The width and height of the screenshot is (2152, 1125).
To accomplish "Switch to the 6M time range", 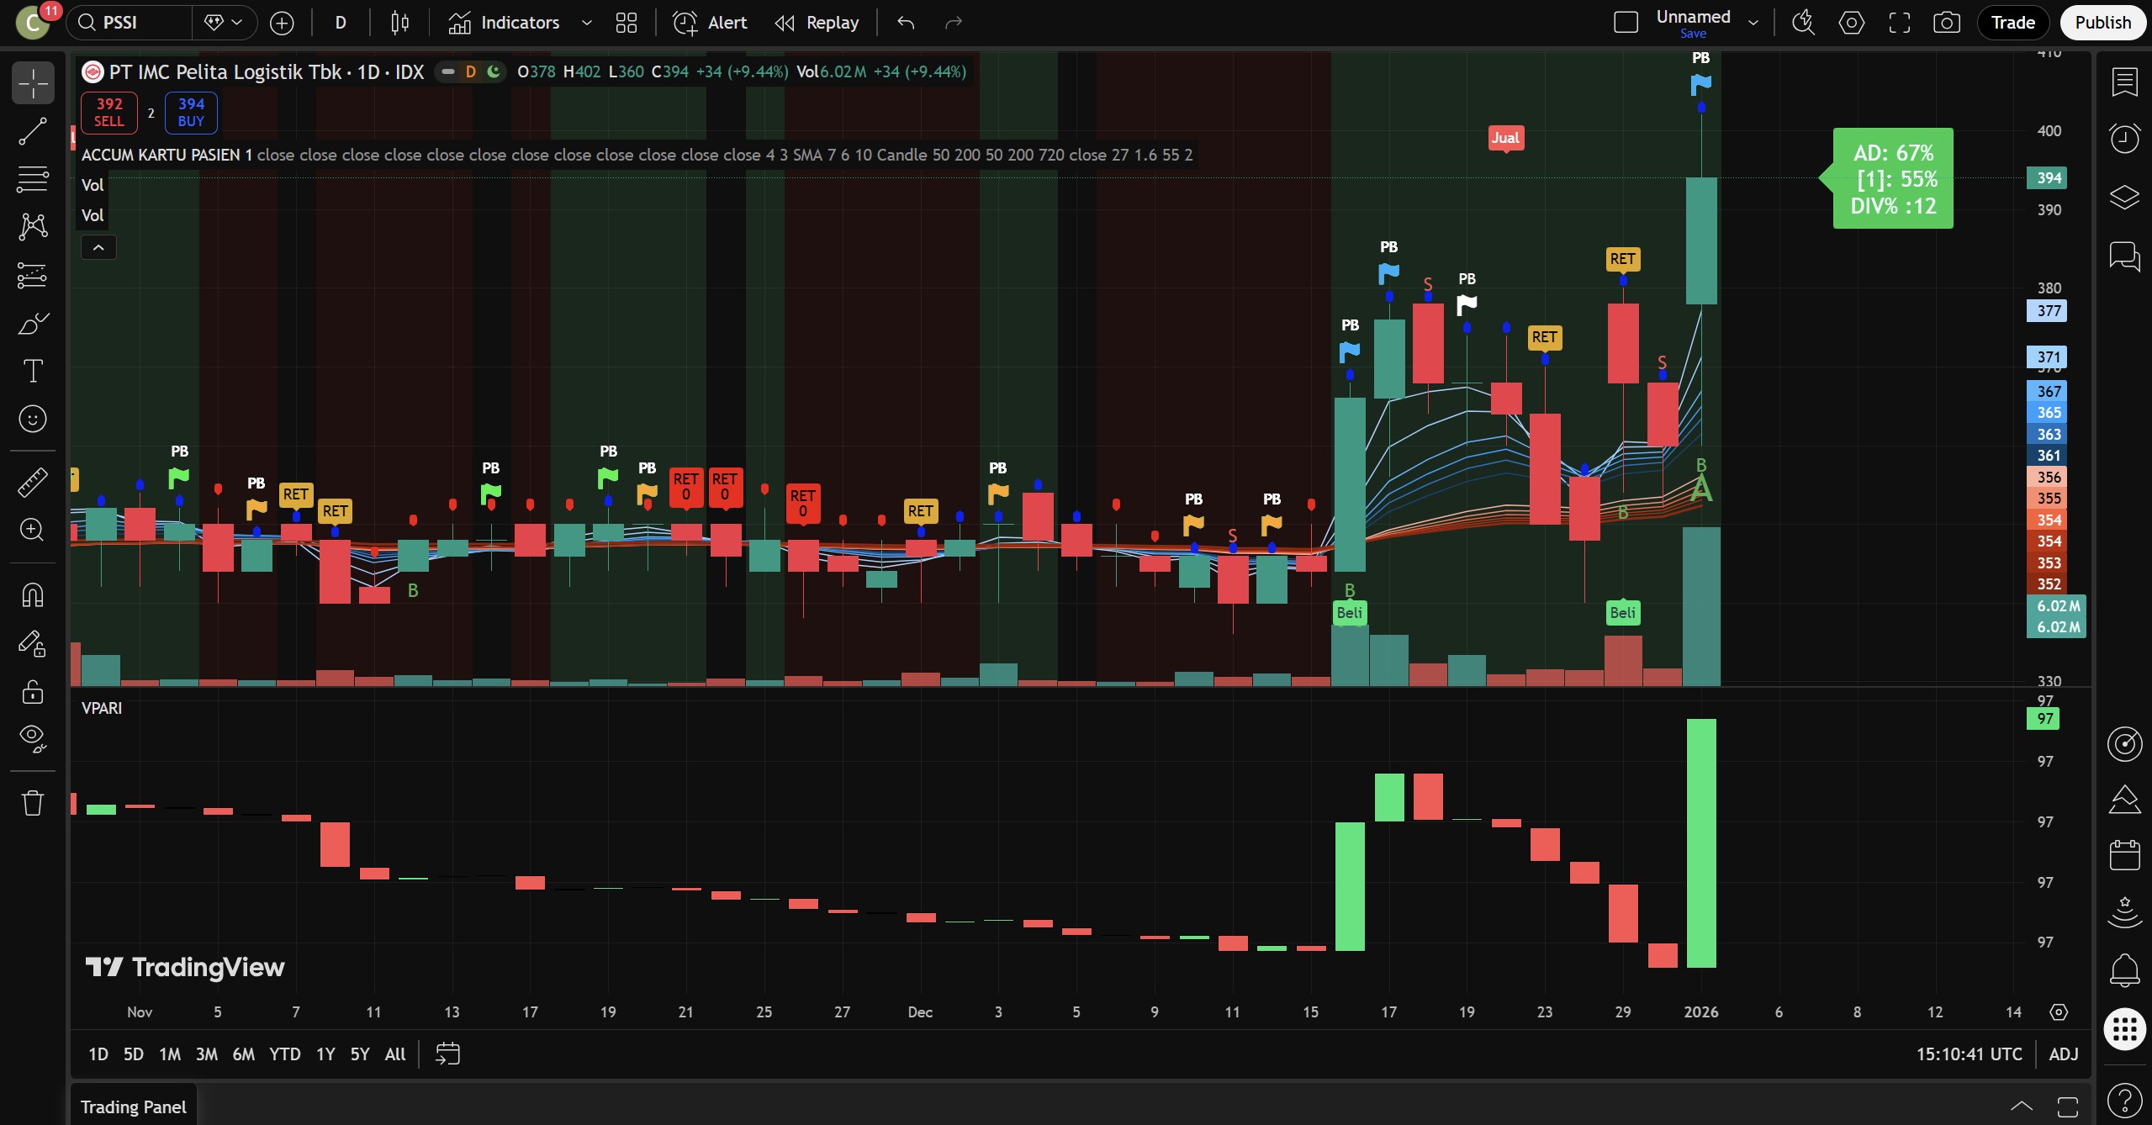I will (x=243, y=1054).
